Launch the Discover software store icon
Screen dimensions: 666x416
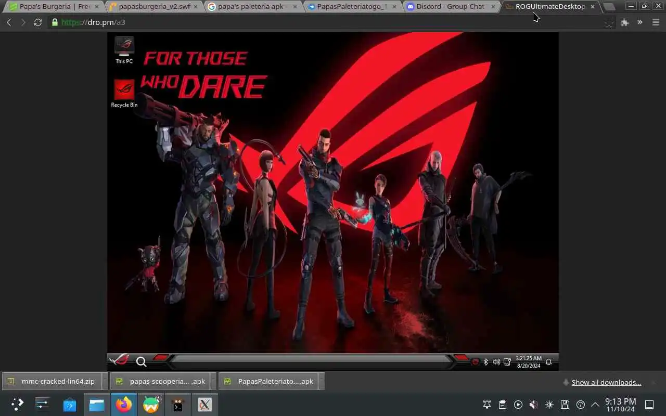coord(70,405)
